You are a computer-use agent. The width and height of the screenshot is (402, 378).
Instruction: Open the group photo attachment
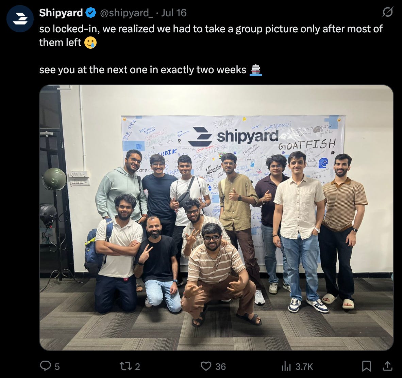click(216, 218)
